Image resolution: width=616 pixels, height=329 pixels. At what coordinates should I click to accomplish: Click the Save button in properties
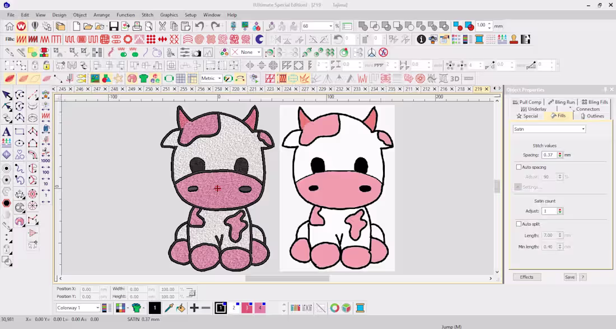570,277
